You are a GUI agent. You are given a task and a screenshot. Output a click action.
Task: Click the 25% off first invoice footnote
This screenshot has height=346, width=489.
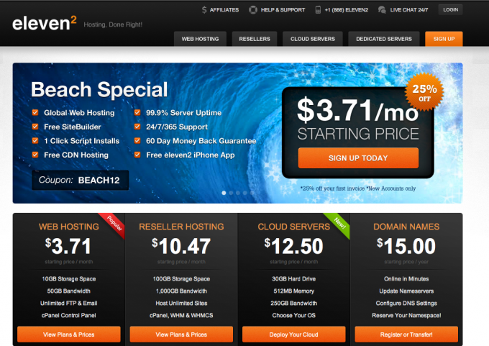[358, 188]
